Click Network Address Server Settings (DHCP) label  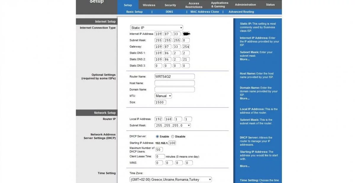(99, 136)
